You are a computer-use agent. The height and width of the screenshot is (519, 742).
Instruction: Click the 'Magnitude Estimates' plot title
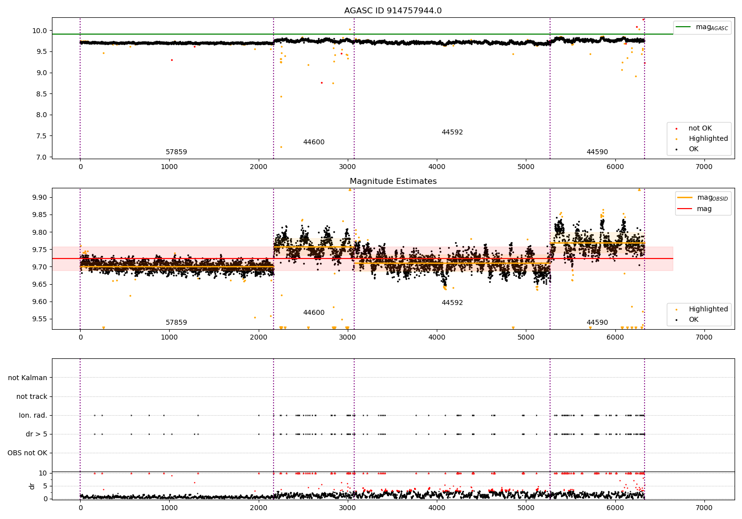pos(393,181)
